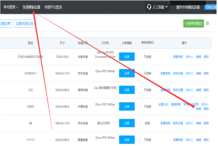Click the 尺寸 column header
Image resolution: width=218 pixels, height=146 pixels.
pos(62,43)
